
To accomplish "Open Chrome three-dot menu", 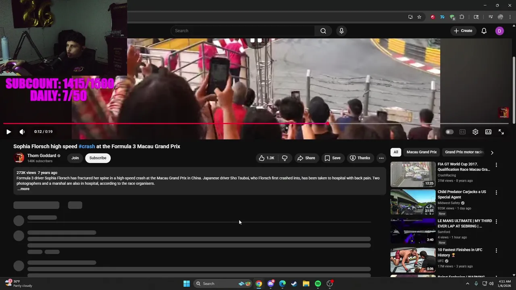I will (x=510, y=17).
